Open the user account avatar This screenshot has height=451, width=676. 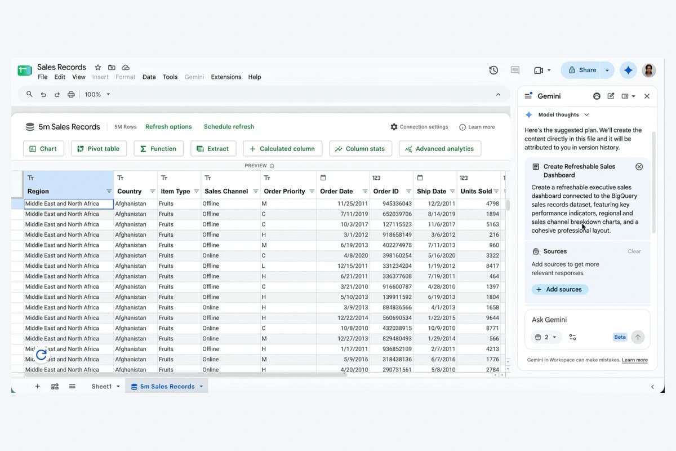coord(650,70)
